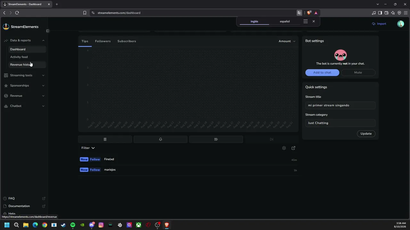This screenshot has width=410, height=230.
Task: Switch to the Tips chart tab
Action: coord(85,41)
